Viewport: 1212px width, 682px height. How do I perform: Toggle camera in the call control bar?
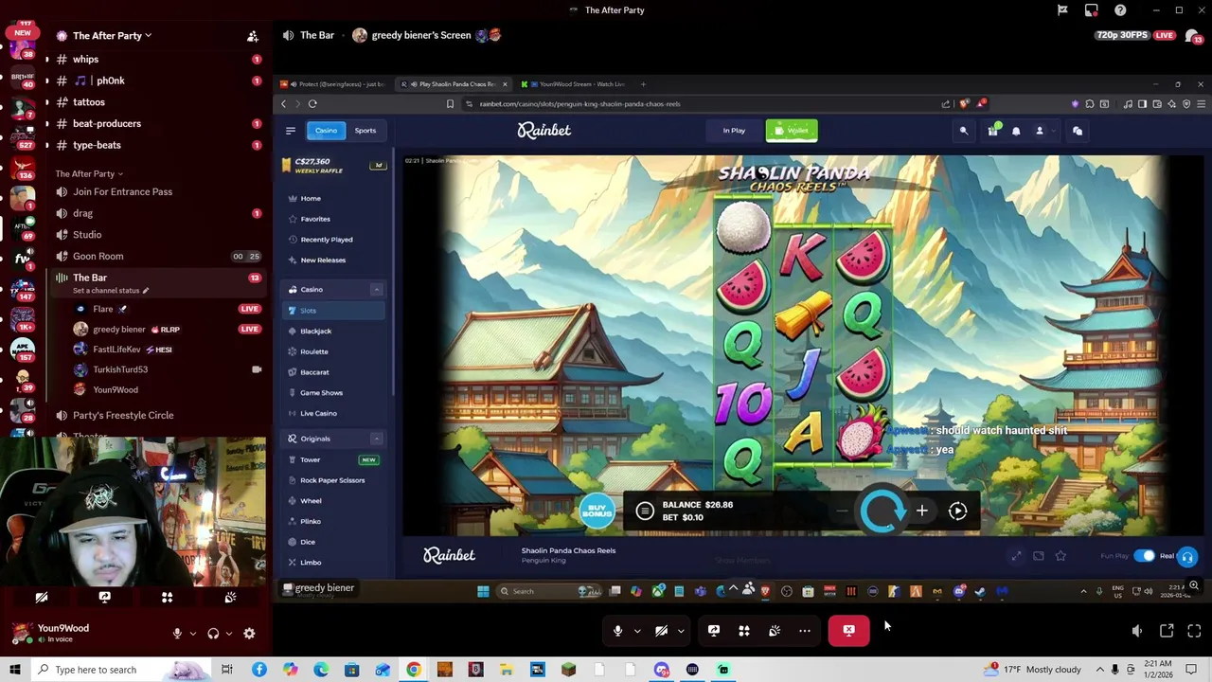pos(661,631)
